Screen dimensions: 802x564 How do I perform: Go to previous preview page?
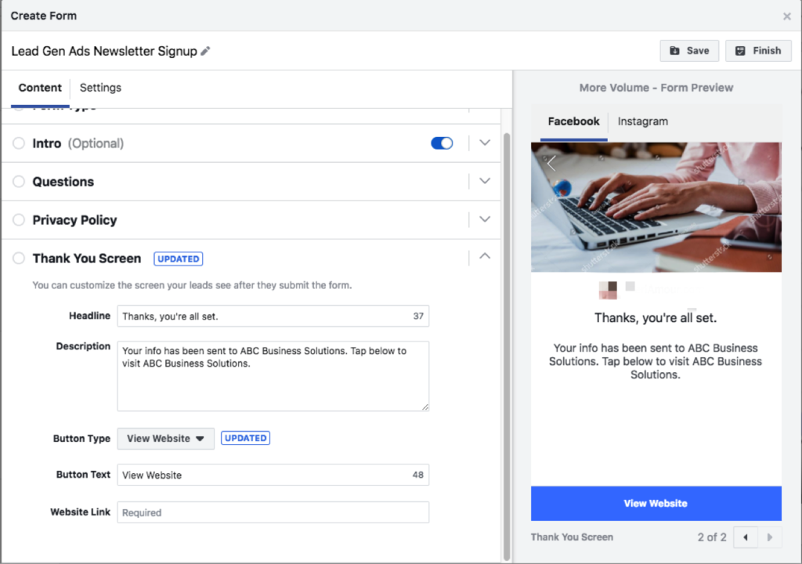tap(746, 537)
